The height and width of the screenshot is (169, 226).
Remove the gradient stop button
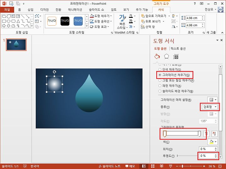coord(214,134)
